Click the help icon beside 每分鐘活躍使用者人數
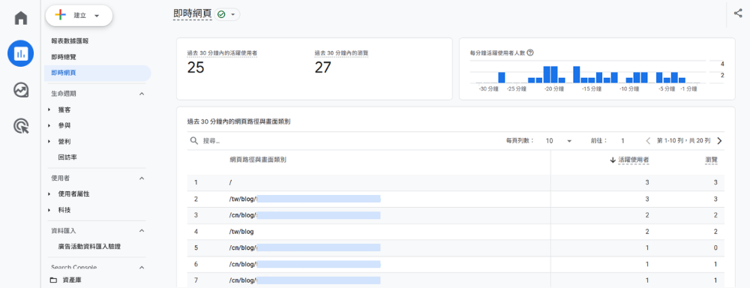750x288 pixels. (530, 53)
